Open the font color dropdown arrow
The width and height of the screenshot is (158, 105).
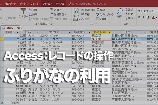(156, 18)
